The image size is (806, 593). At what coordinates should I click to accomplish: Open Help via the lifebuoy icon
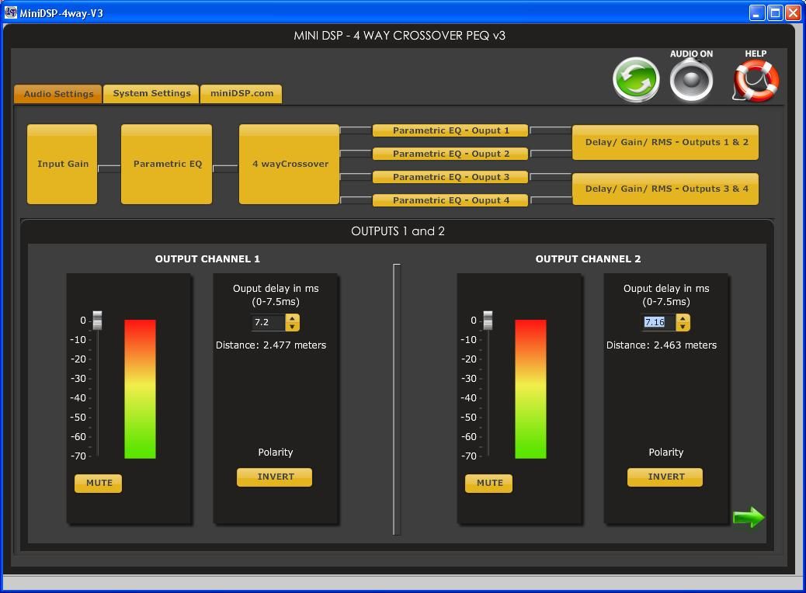point(756,81)
